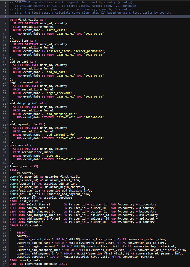Collapse the first_visits CTE fold arrow
Image resolution: width=190 pixels, height=267 pixels.
pos(8,20)
